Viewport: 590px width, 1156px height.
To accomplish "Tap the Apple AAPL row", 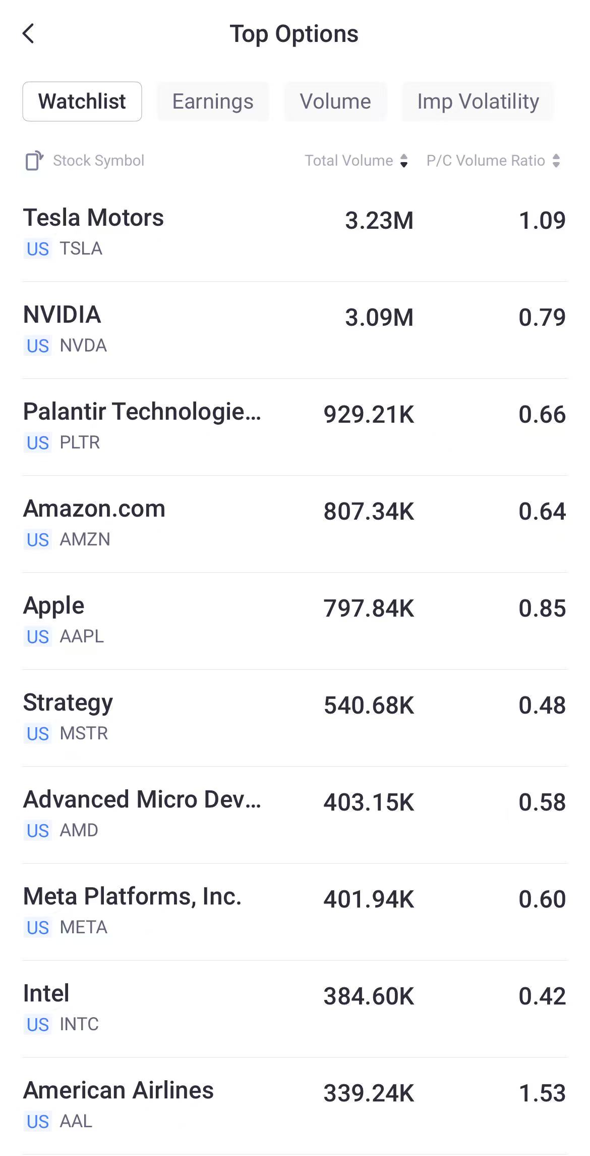I will (294, 620).
